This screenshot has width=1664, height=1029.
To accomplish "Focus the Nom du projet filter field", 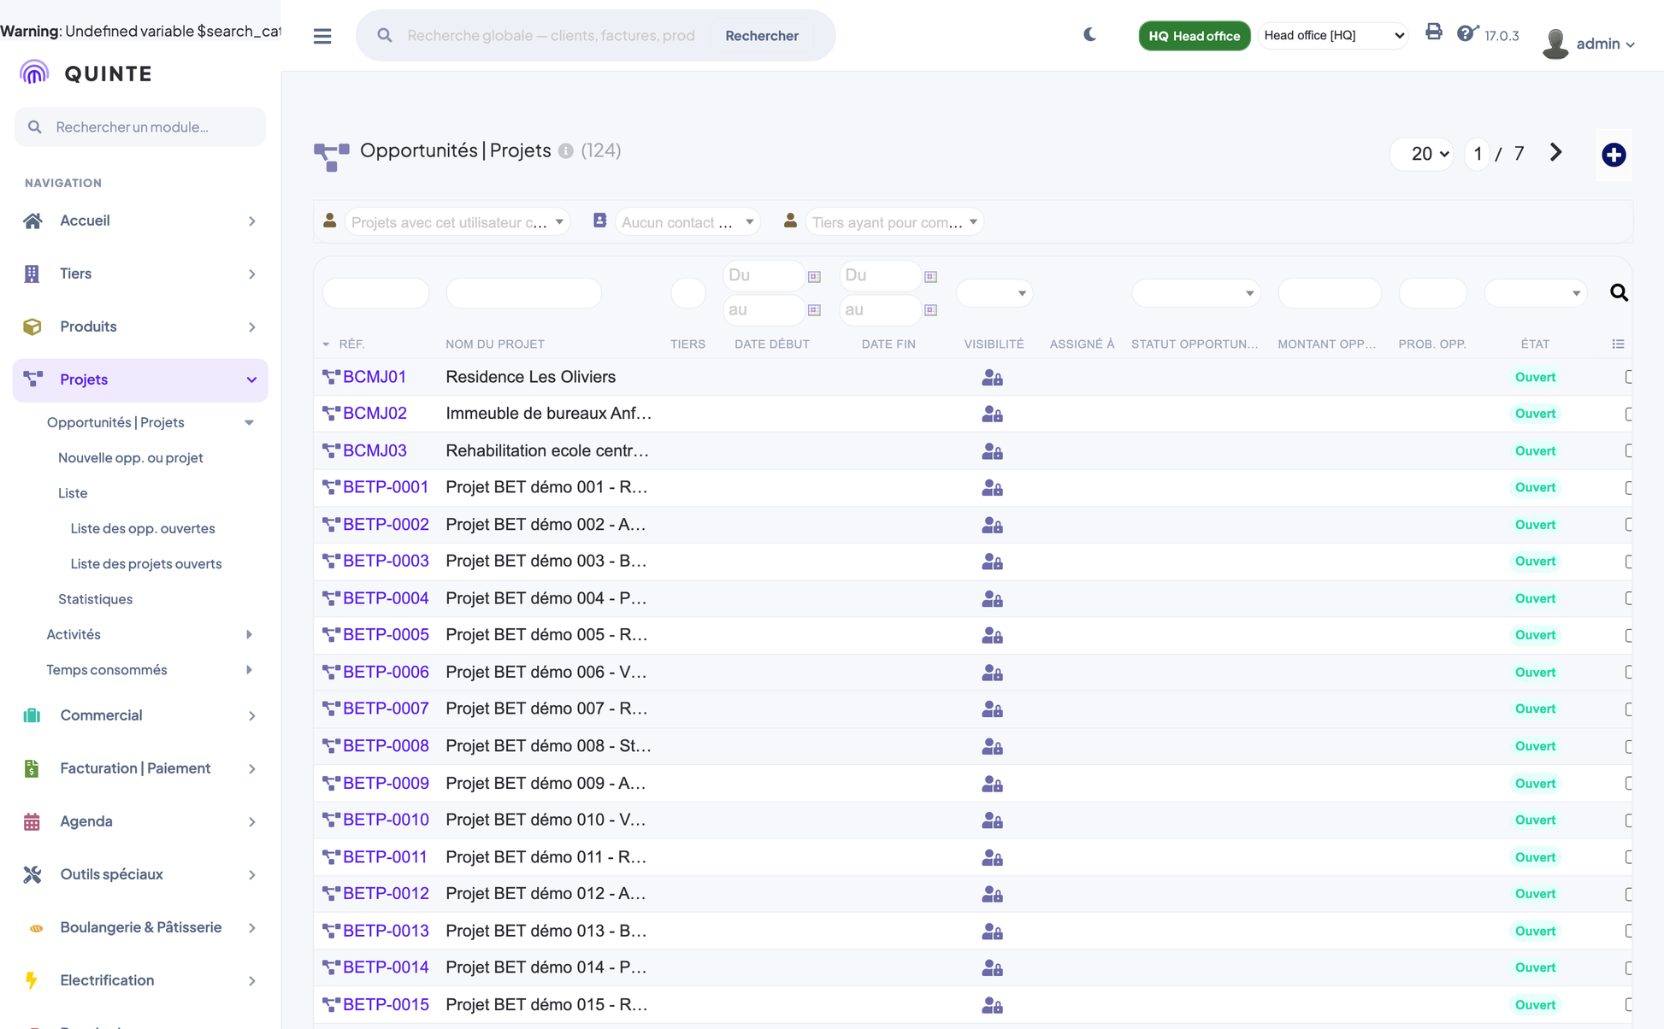I will (523, 293).
